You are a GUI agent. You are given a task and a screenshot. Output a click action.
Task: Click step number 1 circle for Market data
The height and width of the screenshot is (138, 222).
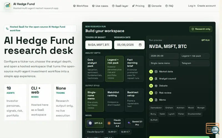(x=151, y=71)
